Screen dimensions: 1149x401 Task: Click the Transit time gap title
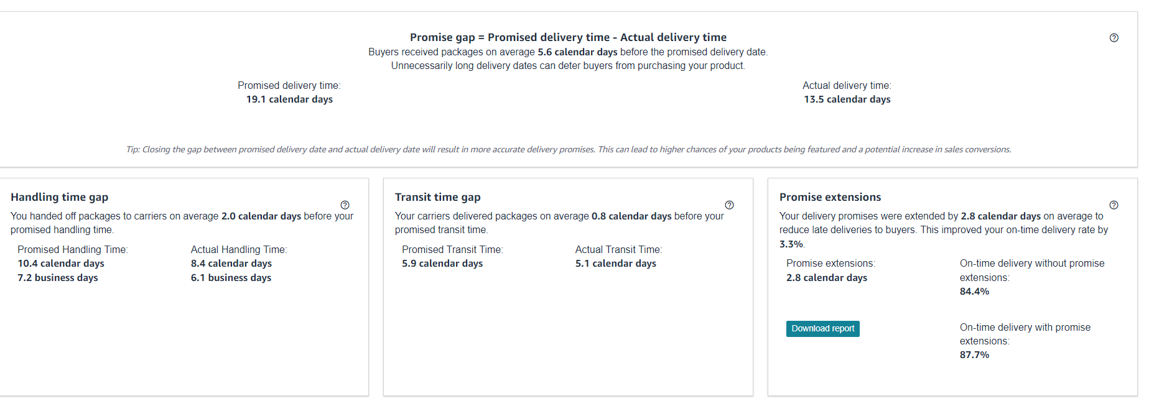pos(437,197)
